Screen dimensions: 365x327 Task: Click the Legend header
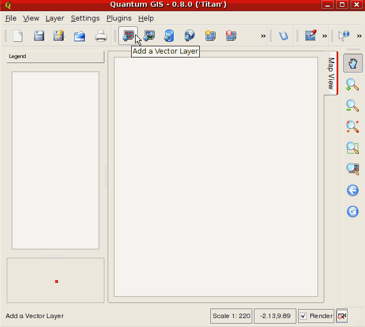coord(55,56)
